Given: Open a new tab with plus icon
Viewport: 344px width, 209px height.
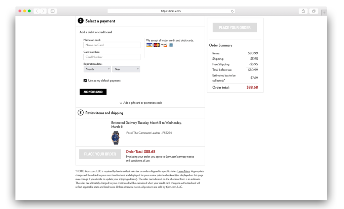Looking at the screenshot, I should click(x=324, y=13).
